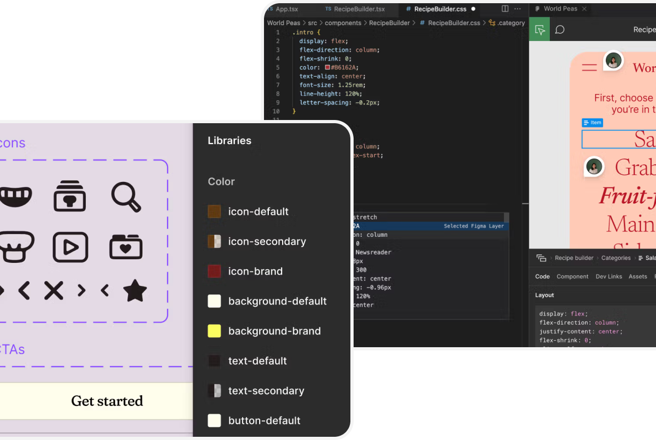The width and height of the screenshot is (656, 440).
Task: Click the magnifying glass search icon
Action: 126,197
